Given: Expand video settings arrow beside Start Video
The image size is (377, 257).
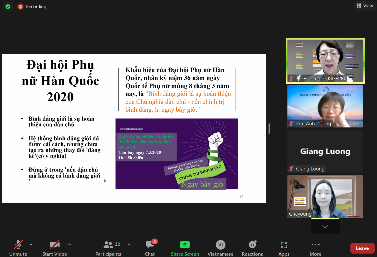Looking at the screenshot, I should pos(70,245).
